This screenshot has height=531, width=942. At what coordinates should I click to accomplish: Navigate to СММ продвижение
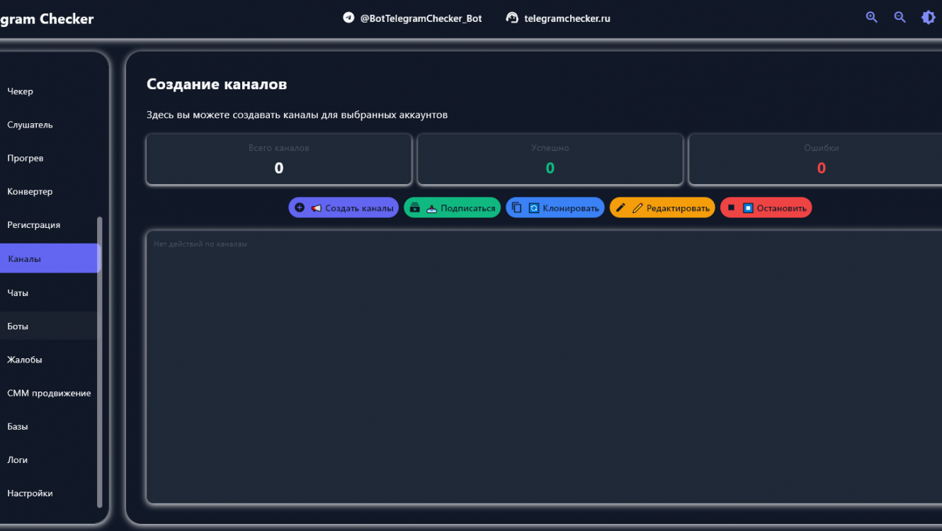tap(49, 393)
